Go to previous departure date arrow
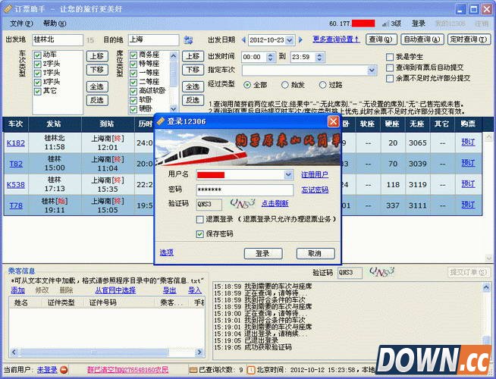The image size is (496, 379). [x=243, y=40]
